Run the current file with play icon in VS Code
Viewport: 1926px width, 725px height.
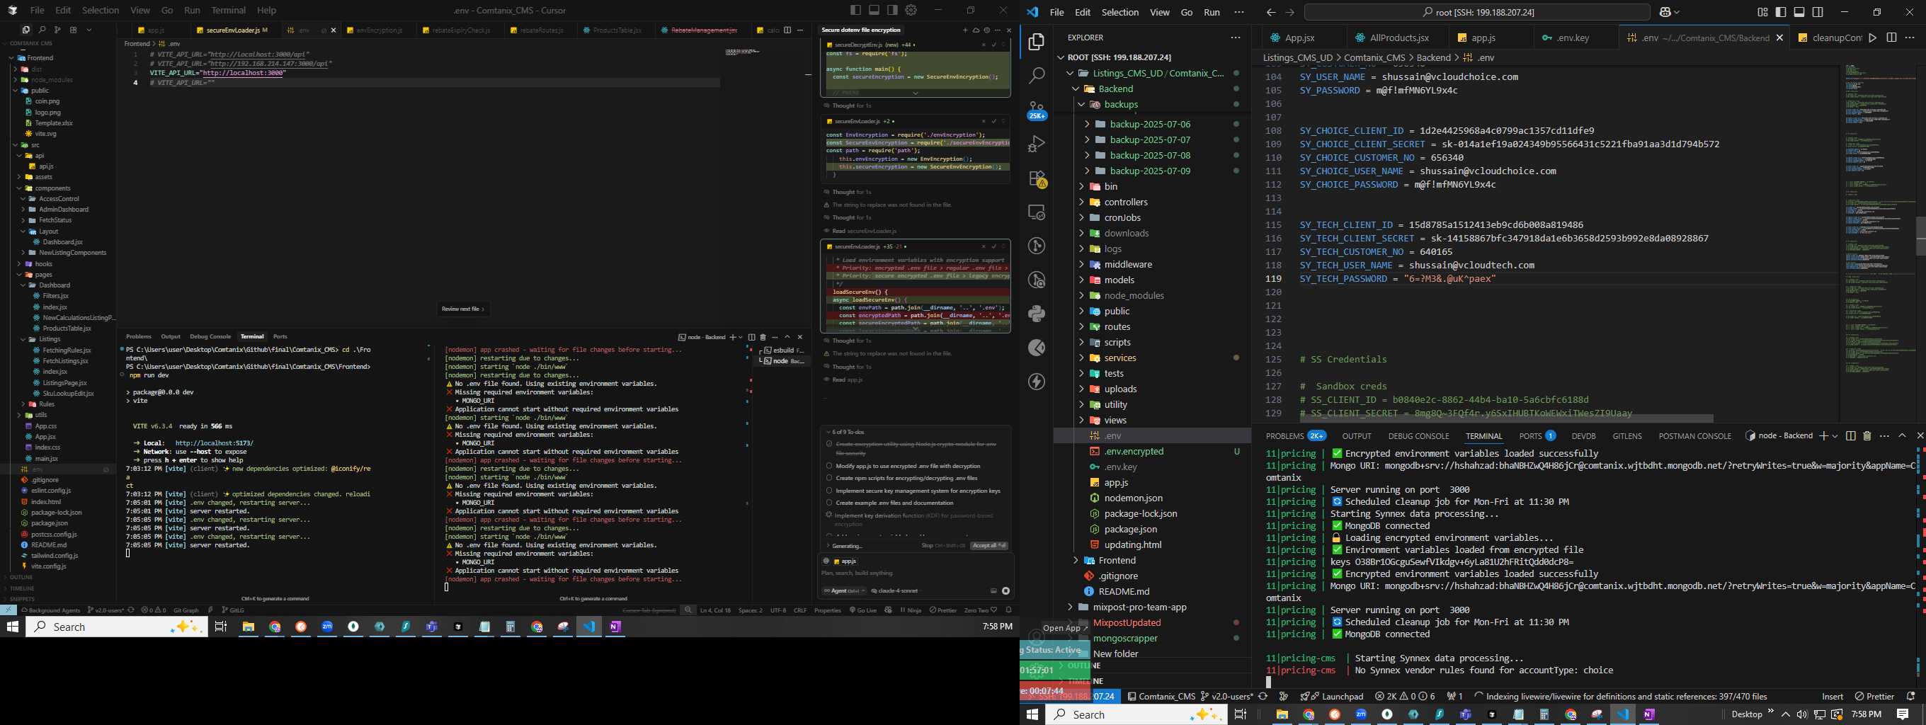pyautogui.click(x=1872, y=38)
